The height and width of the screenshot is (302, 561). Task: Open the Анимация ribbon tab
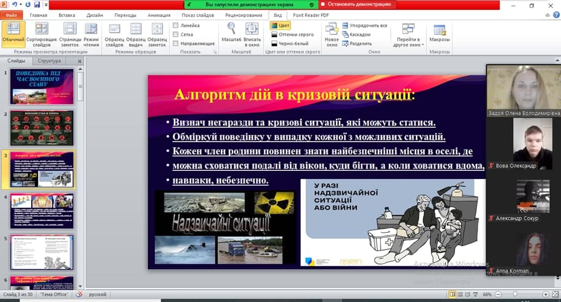pyautogui.click(x=159, y=15)
